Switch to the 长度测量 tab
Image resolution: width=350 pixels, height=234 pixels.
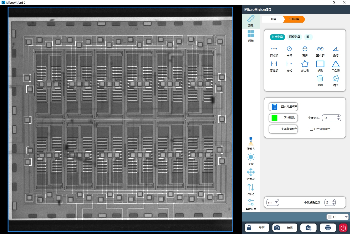click(x=277, y=37)
